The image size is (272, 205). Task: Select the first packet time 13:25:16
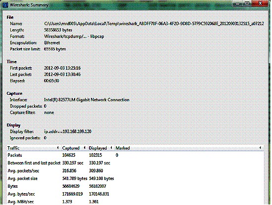coord(62,68)
